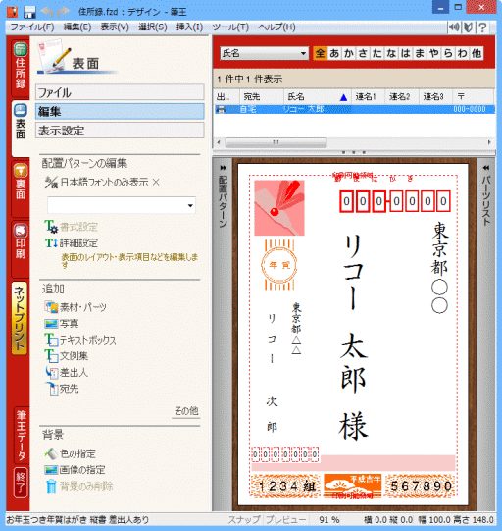Open the 筆王データ sidebar tab
Image resolution: width=502 pixels, height=531 pixels.
click(21, 435)
